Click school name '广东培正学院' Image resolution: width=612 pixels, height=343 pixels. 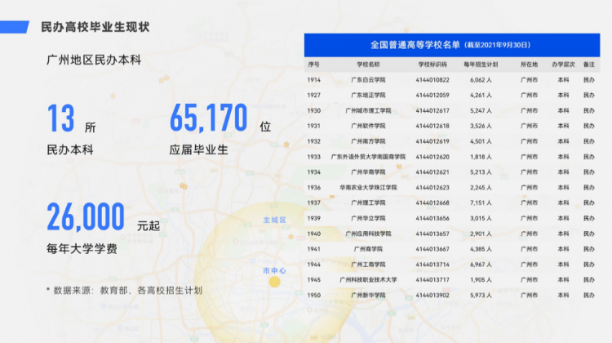coord(368,95)
